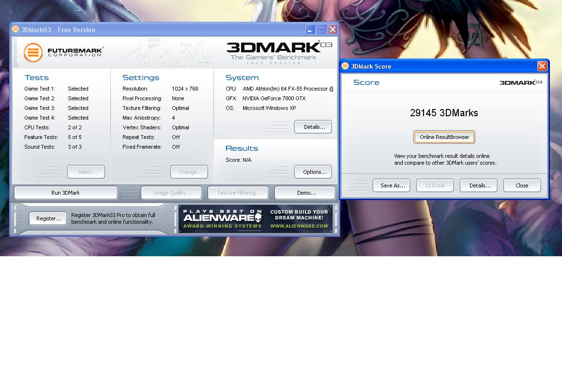Screen dimensions: 562x372
Task: Click the Game Test 4 Selected row
Action: pos(56,118)
